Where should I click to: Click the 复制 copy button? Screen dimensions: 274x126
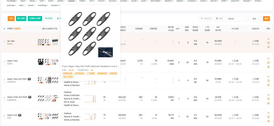point(219,19)
